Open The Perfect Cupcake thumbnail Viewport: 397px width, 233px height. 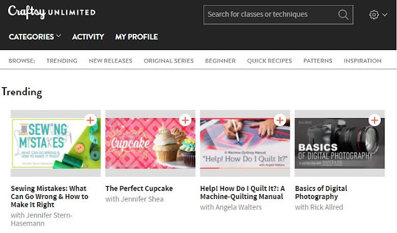pyautogui.click(x=150, y=143)
